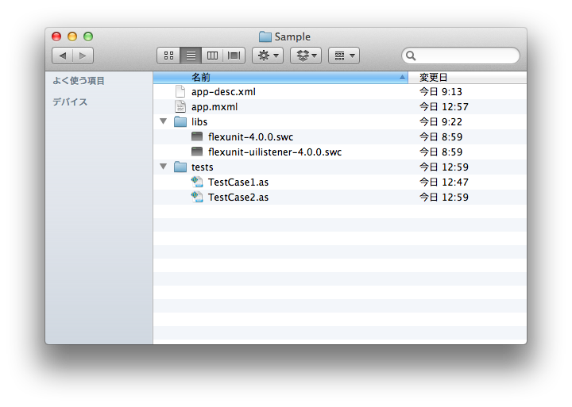Select flexunit-uilistener-4.0.0.swc file name
This screenshot has height=407, width=572.
[275, 152]
